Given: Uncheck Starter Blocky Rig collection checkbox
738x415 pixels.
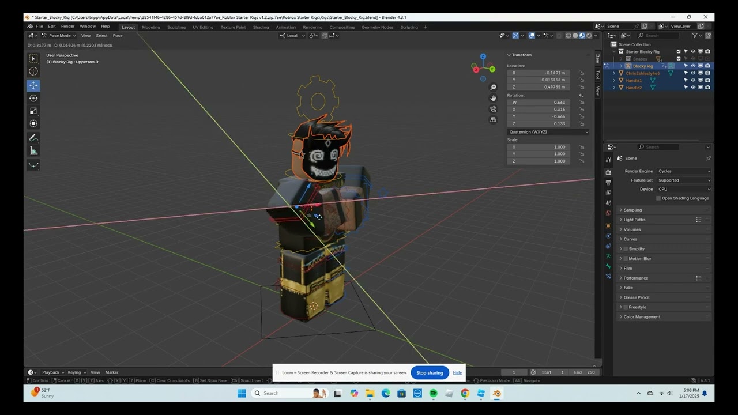Looking at the screenshot, I should click(x=679, y=52).
